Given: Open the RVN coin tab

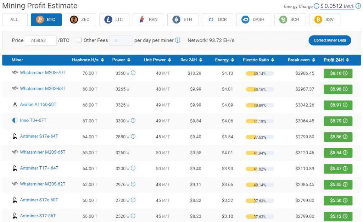Looking at the screenshot, I should pos(148,20).
